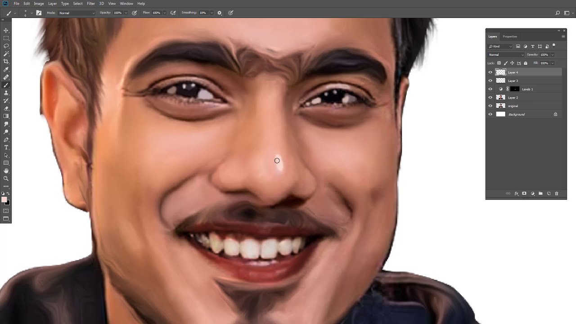The height and width of the screenshot is (324, 576).
Task: Open the Filter menu
Action: point(91,4)
